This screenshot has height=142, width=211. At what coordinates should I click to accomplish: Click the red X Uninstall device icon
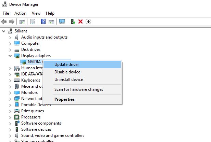tap(80, 22)
